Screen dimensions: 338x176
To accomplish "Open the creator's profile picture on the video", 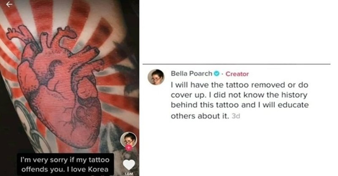I will (128, 139).
